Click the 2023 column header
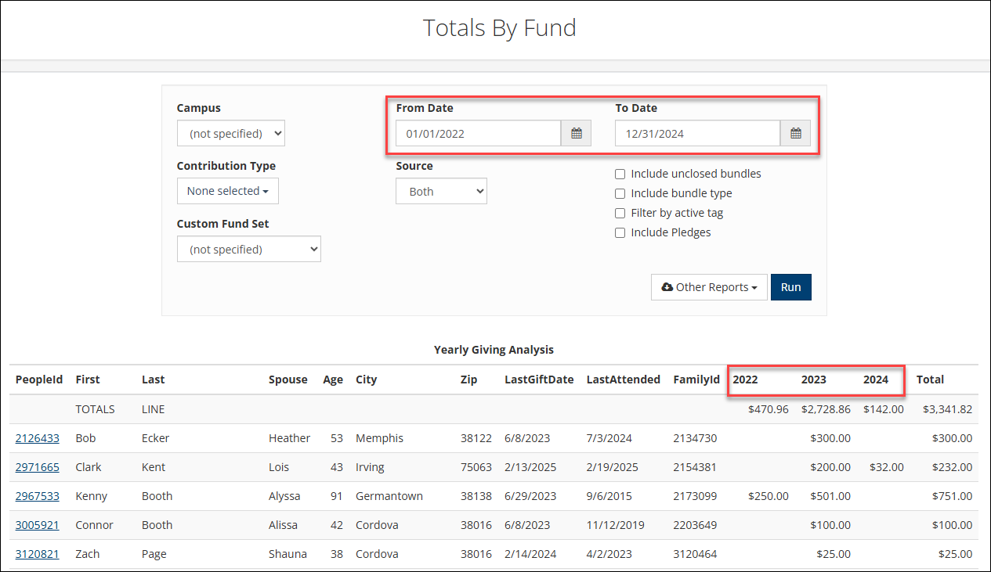This screenshot has height=572, width=991. click(x=813, y=380)
